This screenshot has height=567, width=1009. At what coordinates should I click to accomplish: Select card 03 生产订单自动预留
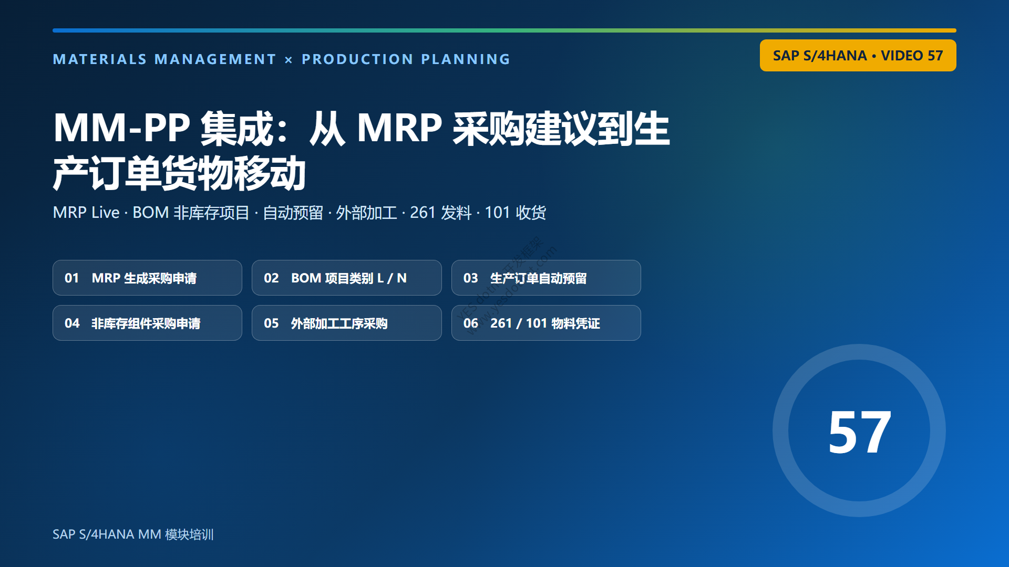tap(546, 278)
